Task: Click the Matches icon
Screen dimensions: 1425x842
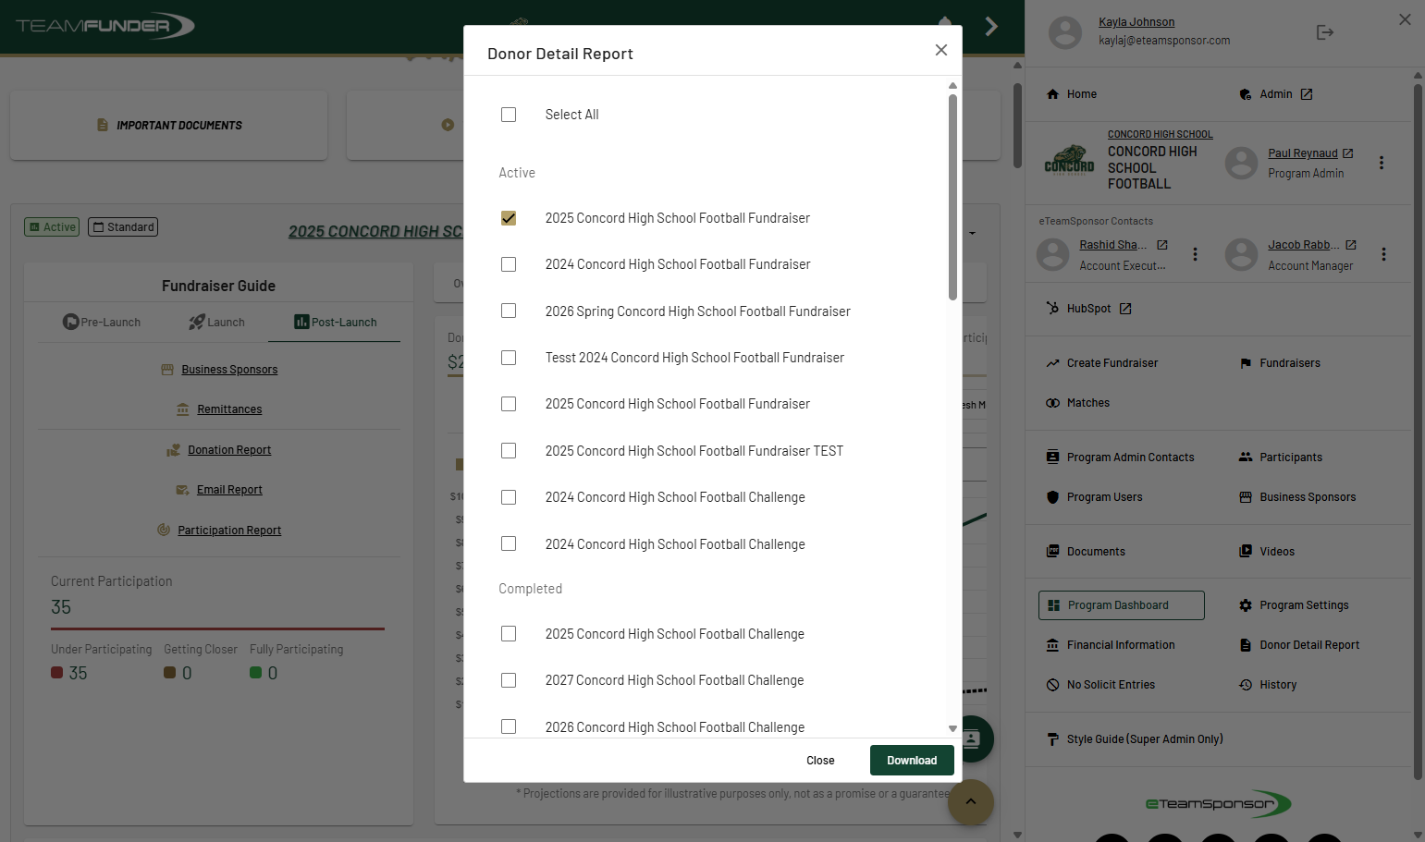Action: click(x=1052, y=403)
